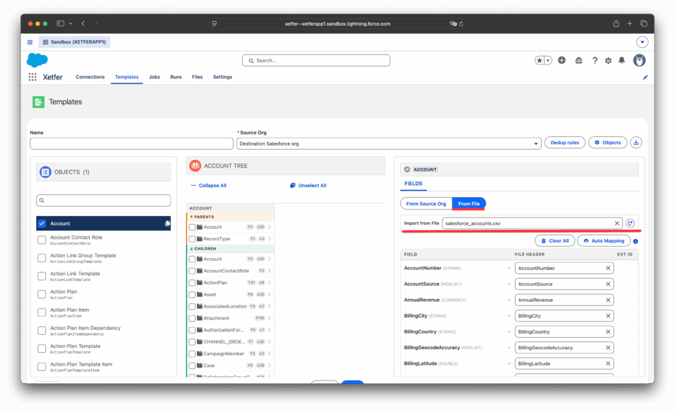Click the copy icon on selected Account row
This screenshot has width=675, height=411.
point(167,223)
